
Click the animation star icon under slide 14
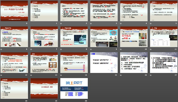(61, 75)
